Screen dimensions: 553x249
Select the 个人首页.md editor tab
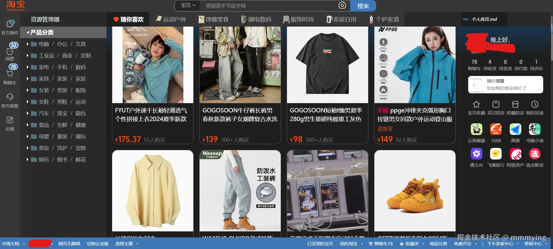click(484, 19)
